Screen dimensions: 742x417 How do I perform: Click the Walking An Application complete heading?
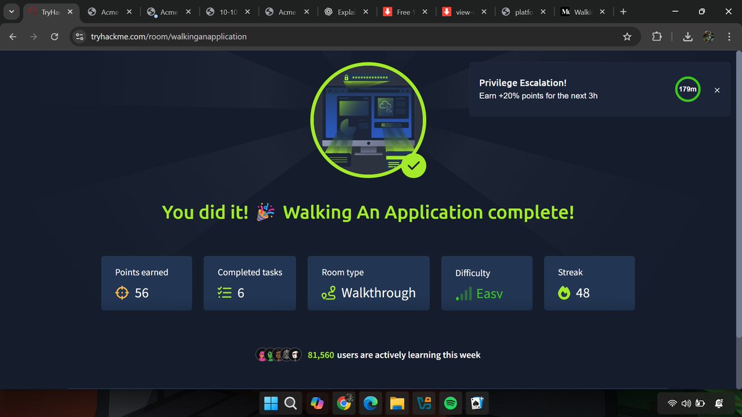click(429, 213)
